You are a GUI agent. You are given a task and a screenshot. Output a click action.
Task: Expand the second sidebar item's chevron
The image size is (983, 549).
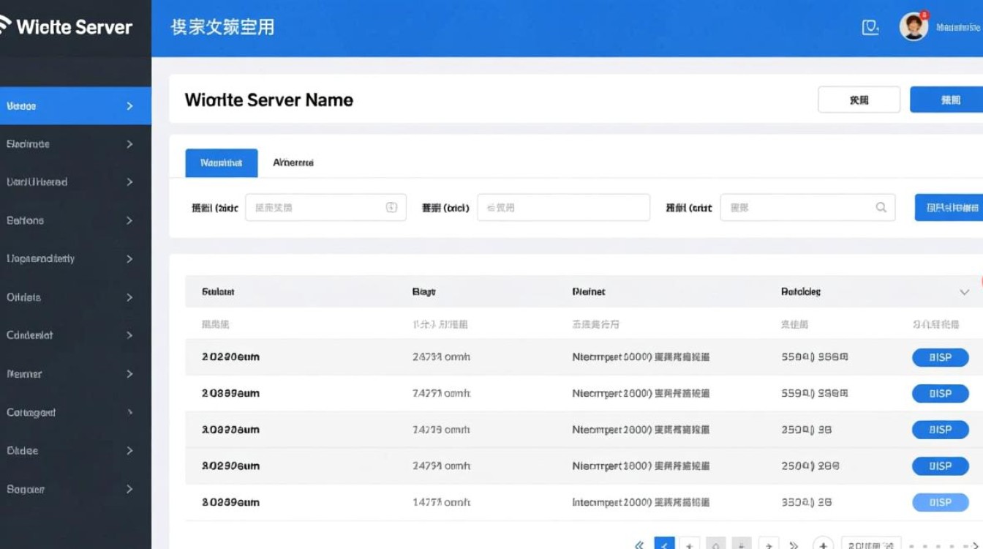[x=129, y=144]
